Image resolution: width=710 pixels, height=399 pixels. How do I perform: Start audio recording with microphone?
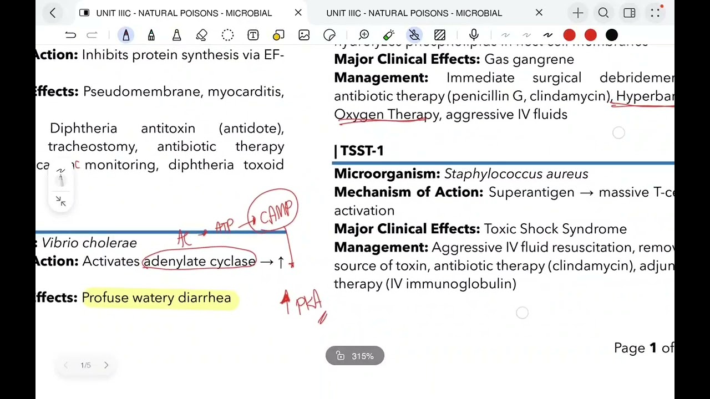[x=474, y=35]
